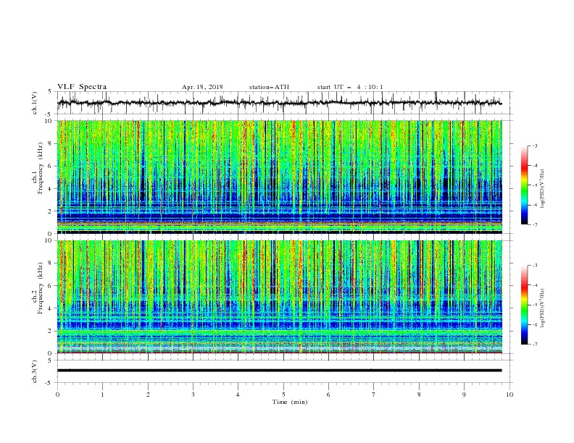Viewport: 574px width, 443px height.
Task: Click the '-3' value on ch.1 color scale
Action: [x=535, y=145]
